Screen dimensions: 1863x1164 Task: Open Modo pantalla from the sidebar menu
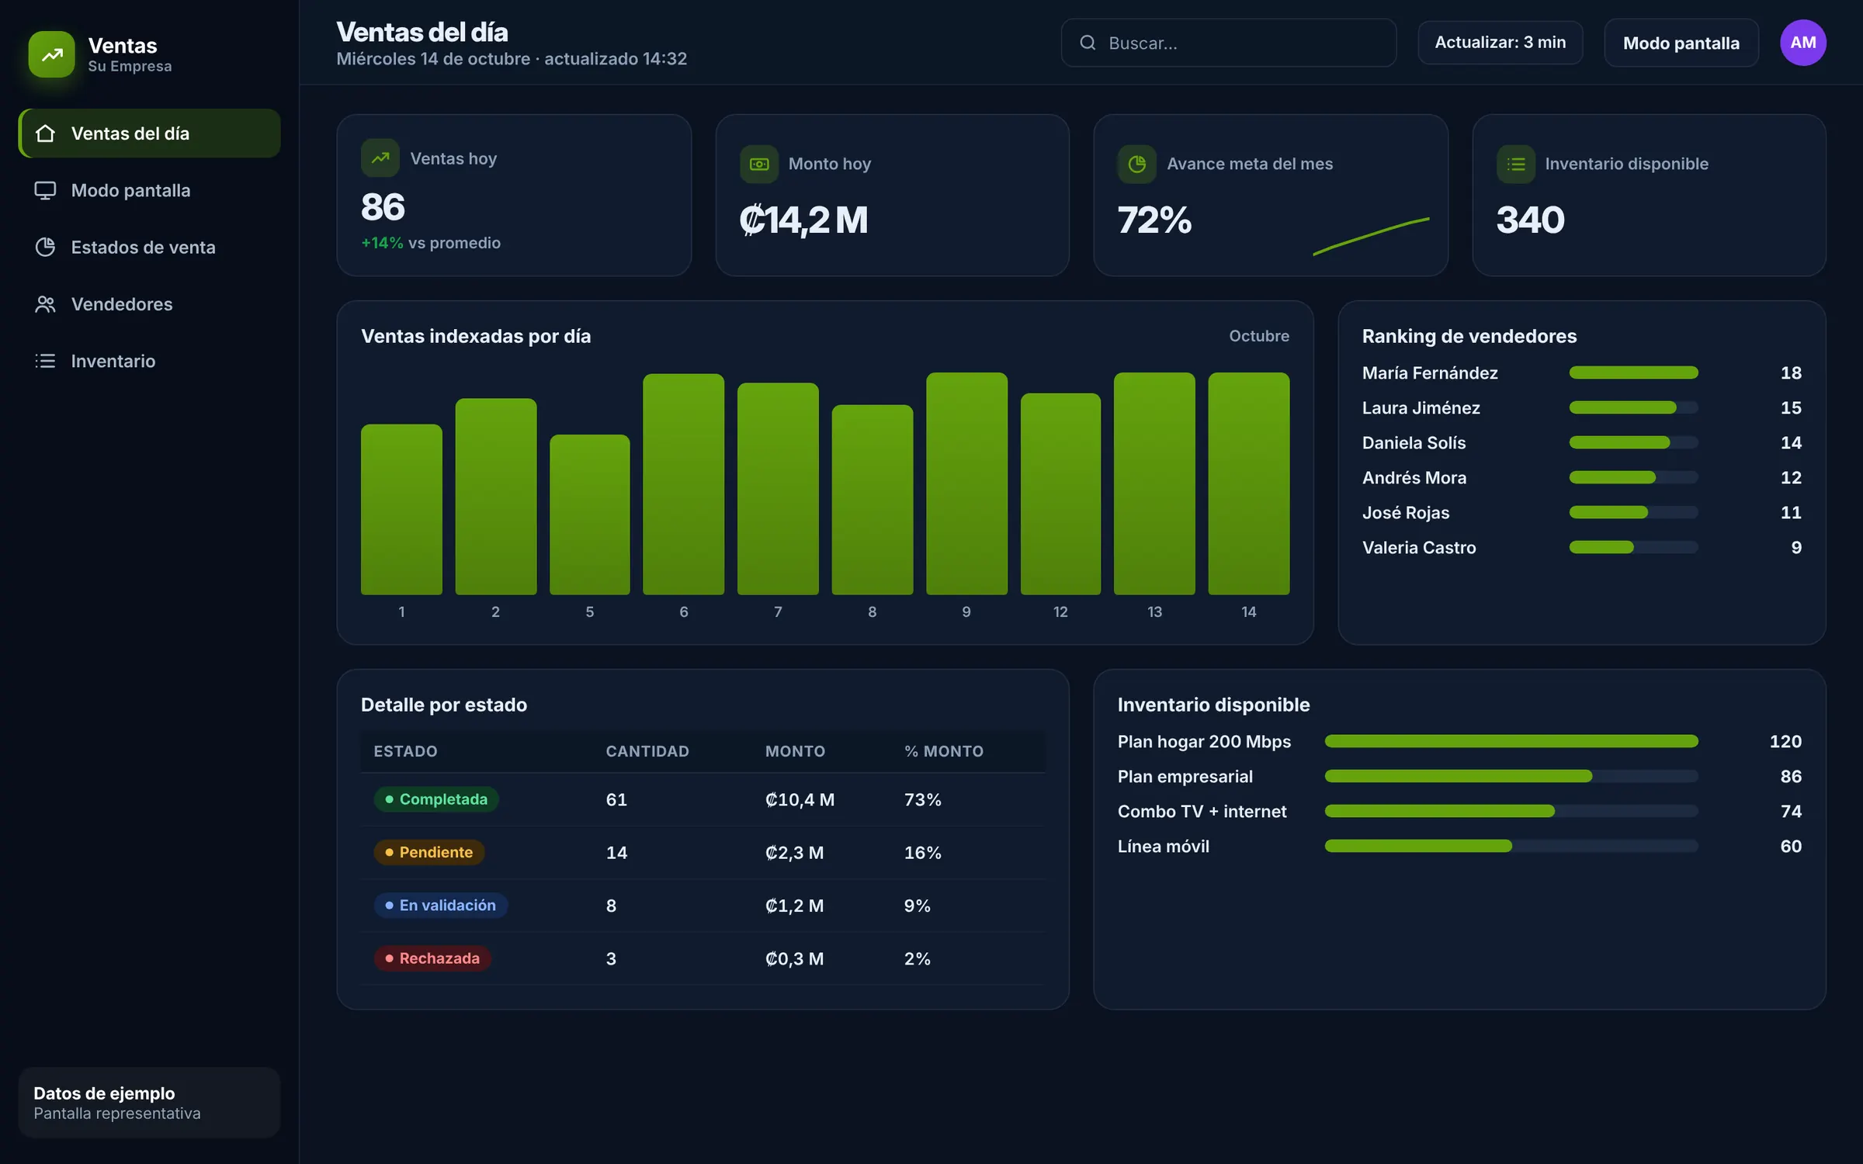(149, 190)
